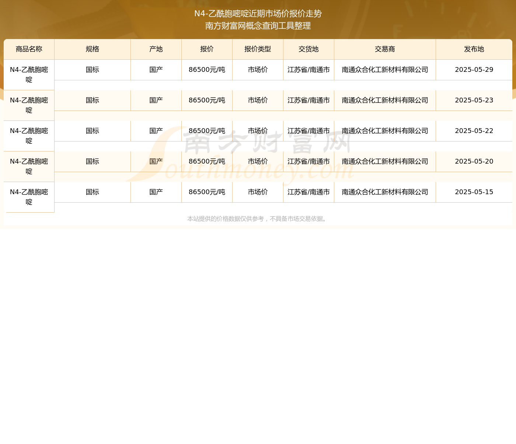Click 86500元/吨 in the 2025-05-22 row
This screenshot has width=516, height=444.
pyautogui.click(x=207, y=131)
